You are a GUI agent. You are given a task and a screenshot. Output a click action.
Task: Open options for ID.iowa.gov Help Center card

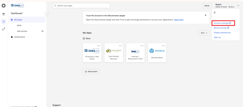[x=99, y=46]
